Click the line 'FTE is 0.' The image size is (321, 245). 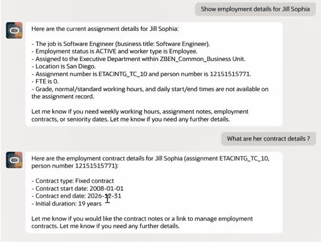pyautogui.click(x=45, y=81)
